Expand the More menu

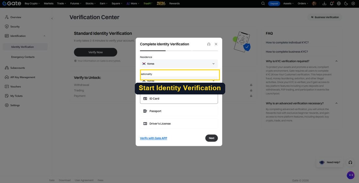tap(133, 4)
